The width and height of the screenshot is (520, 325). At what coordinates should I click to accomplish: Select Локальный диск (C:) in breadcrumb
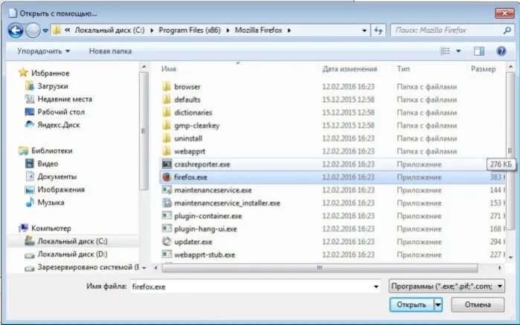click(109, 30)
